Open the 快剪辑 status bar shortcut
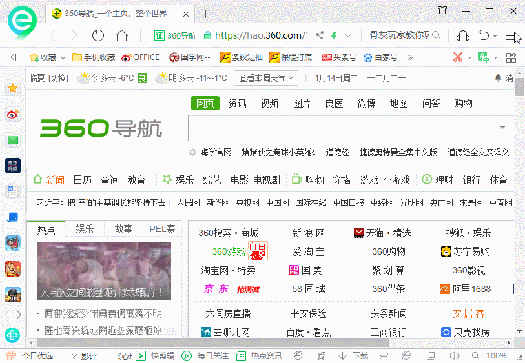 [x=155, y=356]
